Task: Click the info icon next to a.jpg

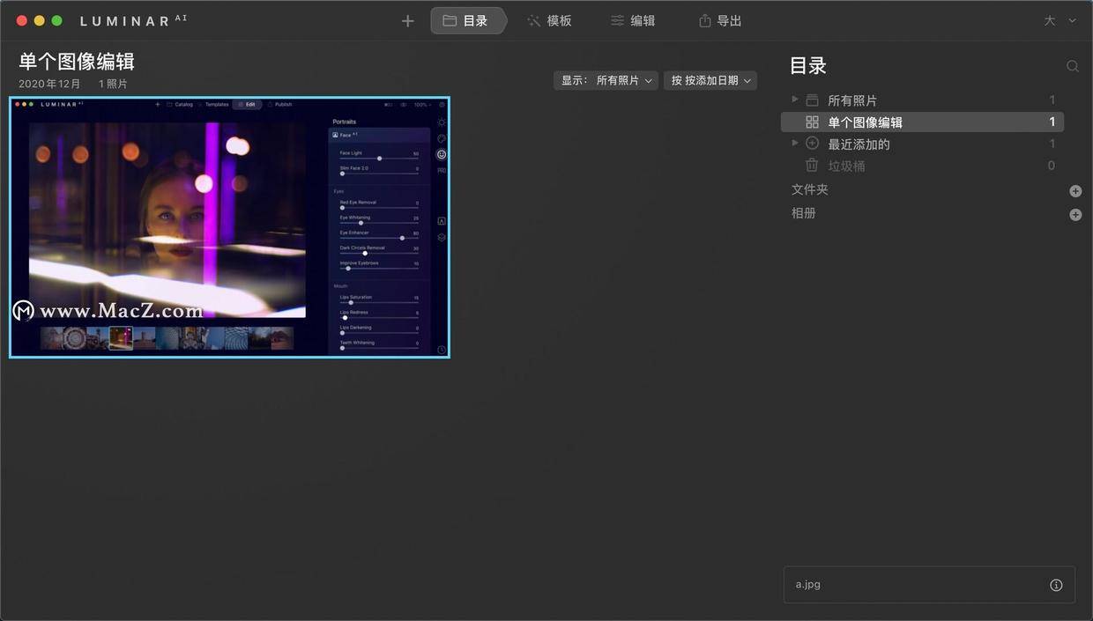Action: click(x=1056, y=585)
